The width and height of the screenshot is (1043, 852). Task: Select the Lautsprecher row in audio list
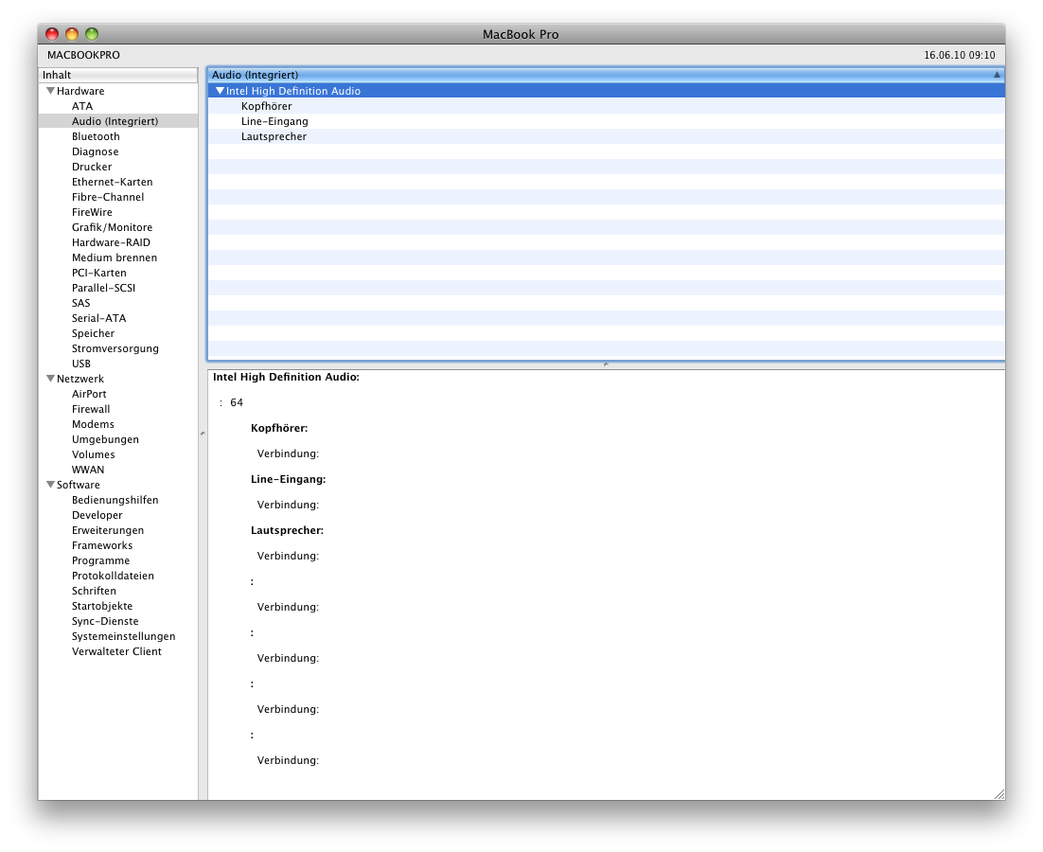coord(606,136)
